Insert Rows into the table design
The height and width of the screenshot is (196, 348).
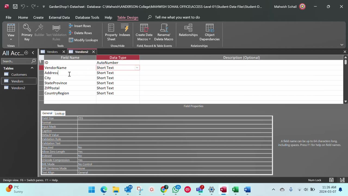[80, 26]
